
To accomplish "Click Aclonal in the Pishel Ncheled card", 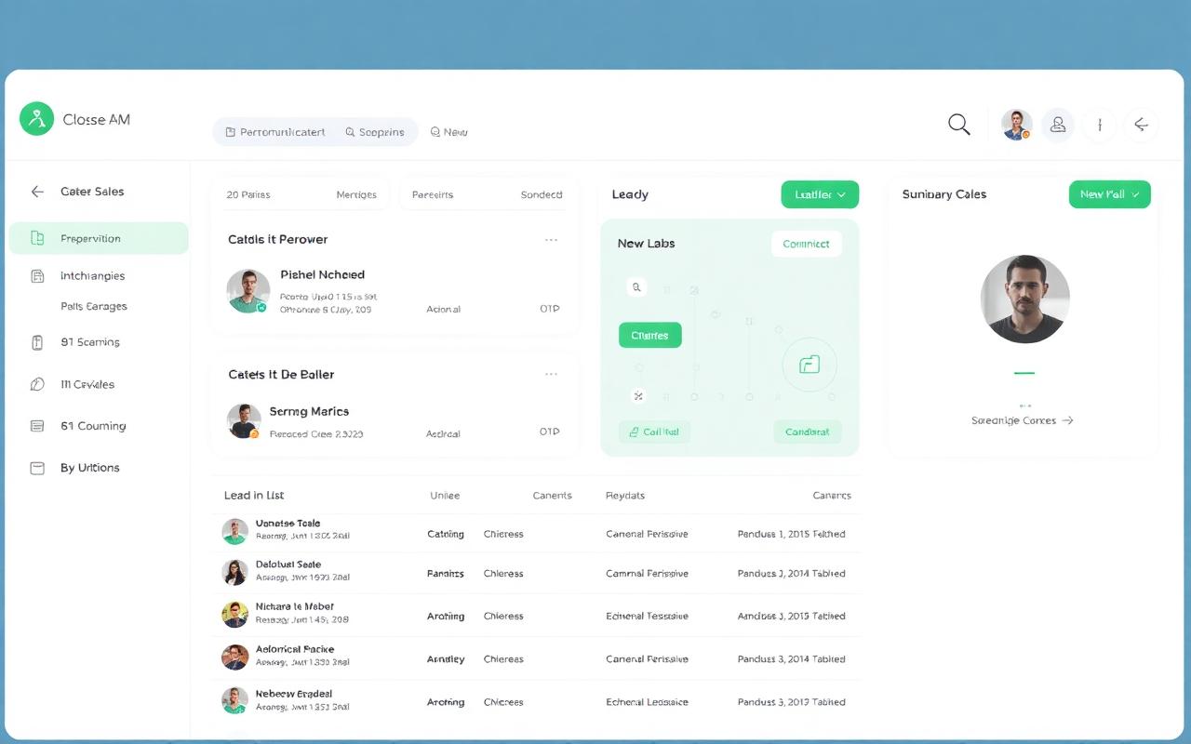I will point(443,309).
